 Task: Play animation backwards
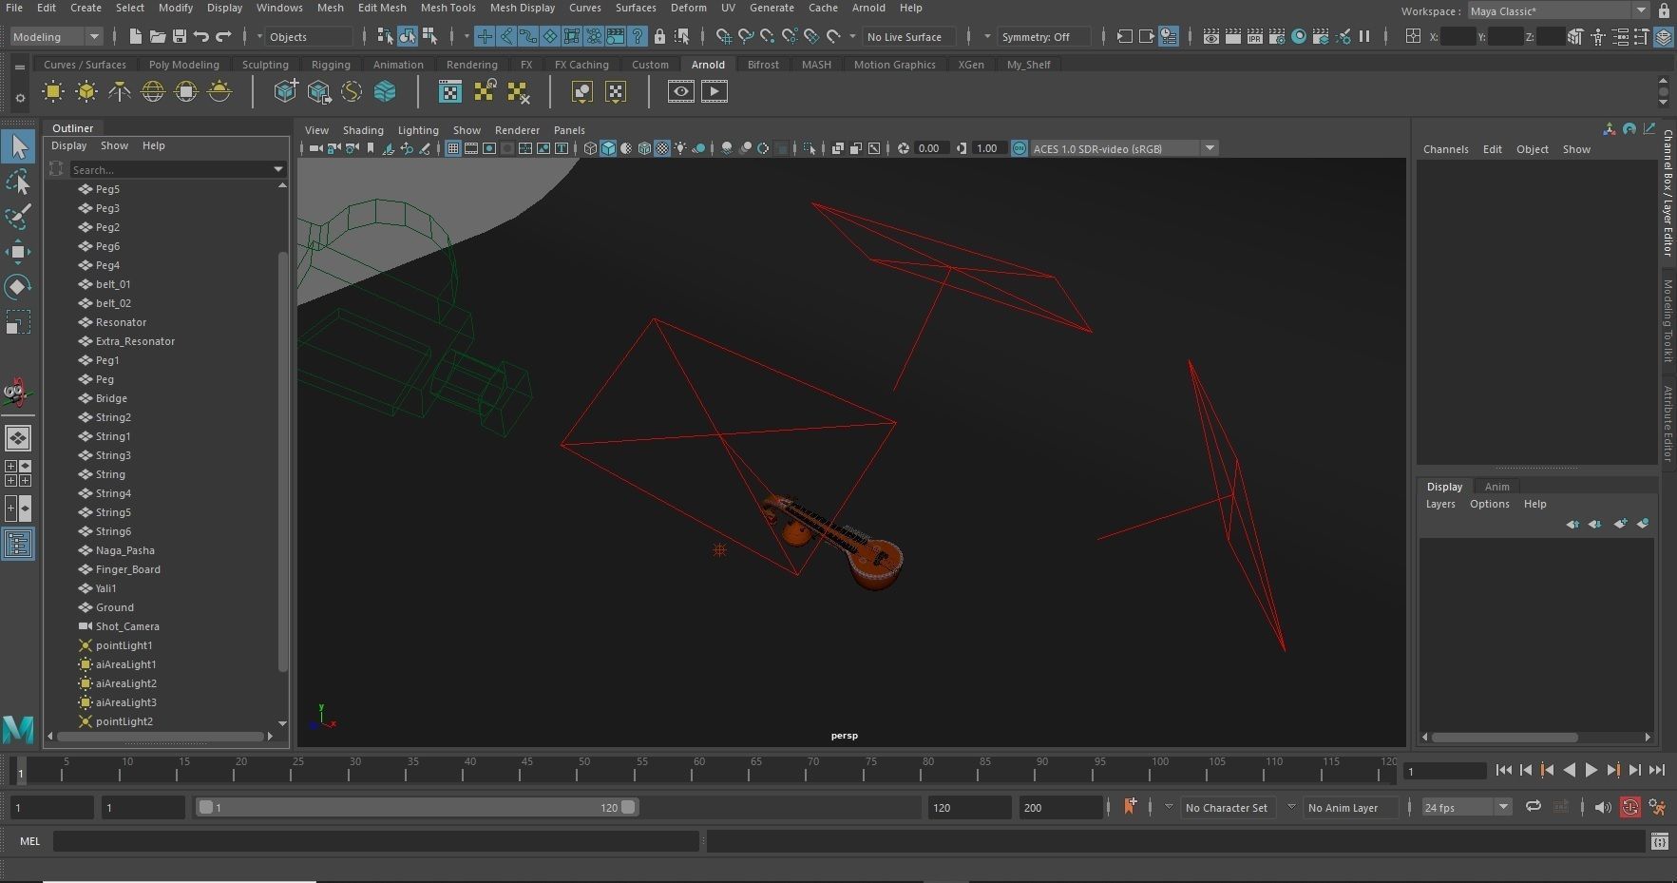tap(1570, 770)
